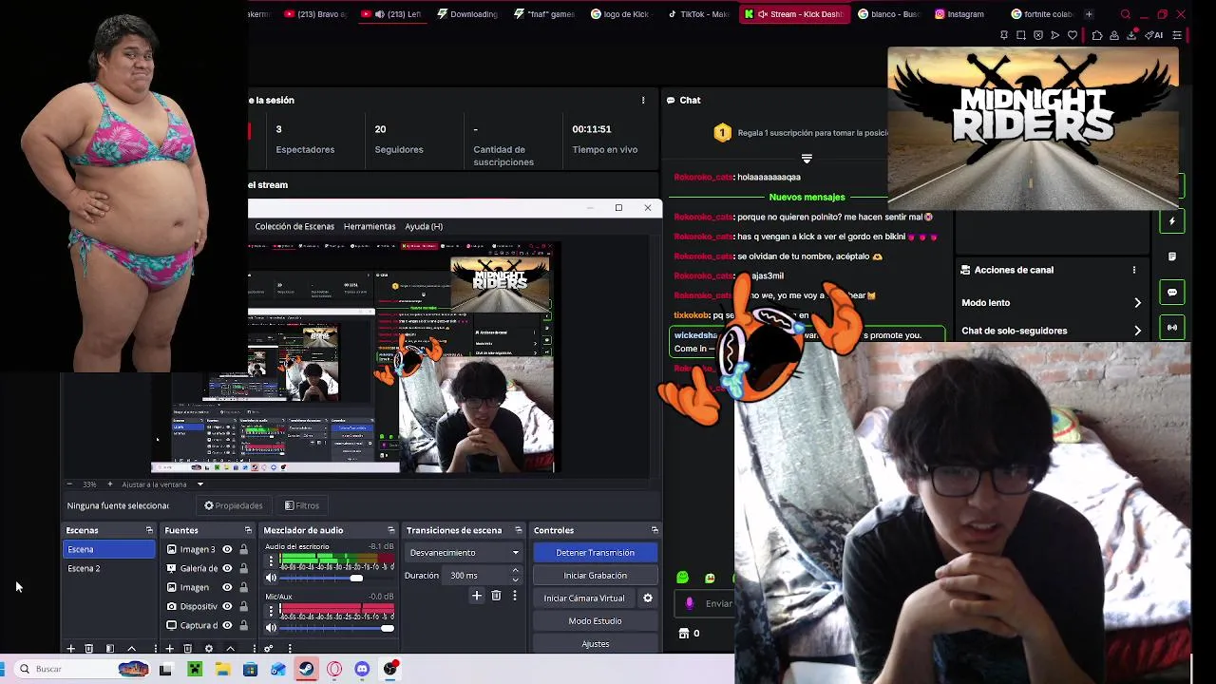
Task: Open transition properties three-dot menu
Action: click(x=515, y=596)
